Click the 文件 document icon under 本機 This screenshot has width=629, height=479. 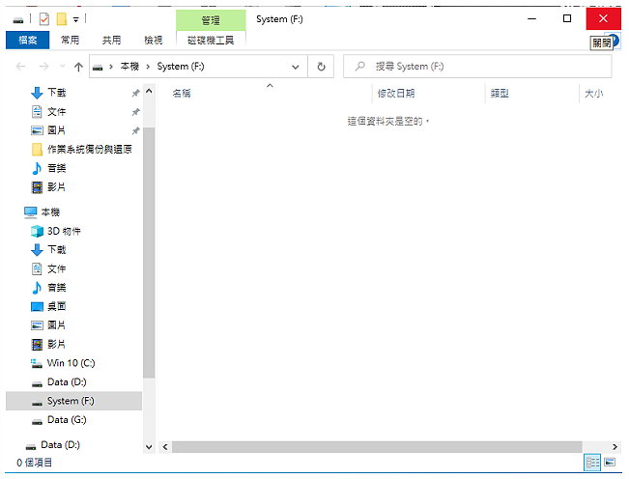[x=37, y=268]
